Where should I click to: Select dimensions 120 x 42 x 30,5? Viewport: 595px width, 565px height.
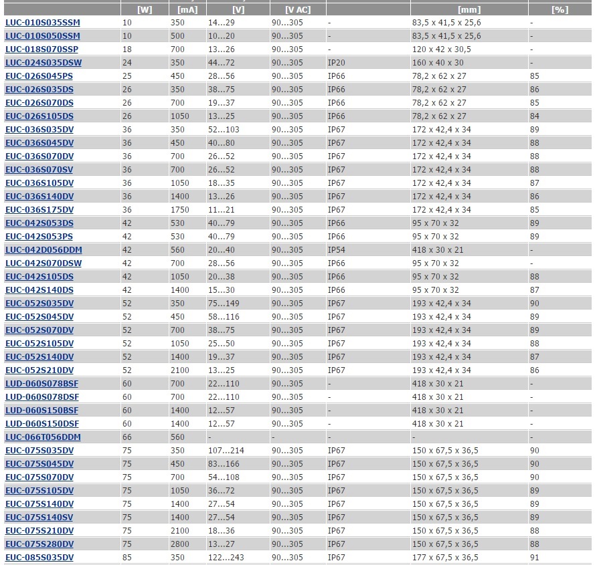[441, 49]
